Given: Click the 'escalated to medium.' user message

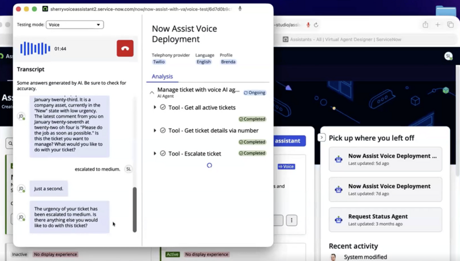Looking at the screenshot, I should [x=97, y=169].
